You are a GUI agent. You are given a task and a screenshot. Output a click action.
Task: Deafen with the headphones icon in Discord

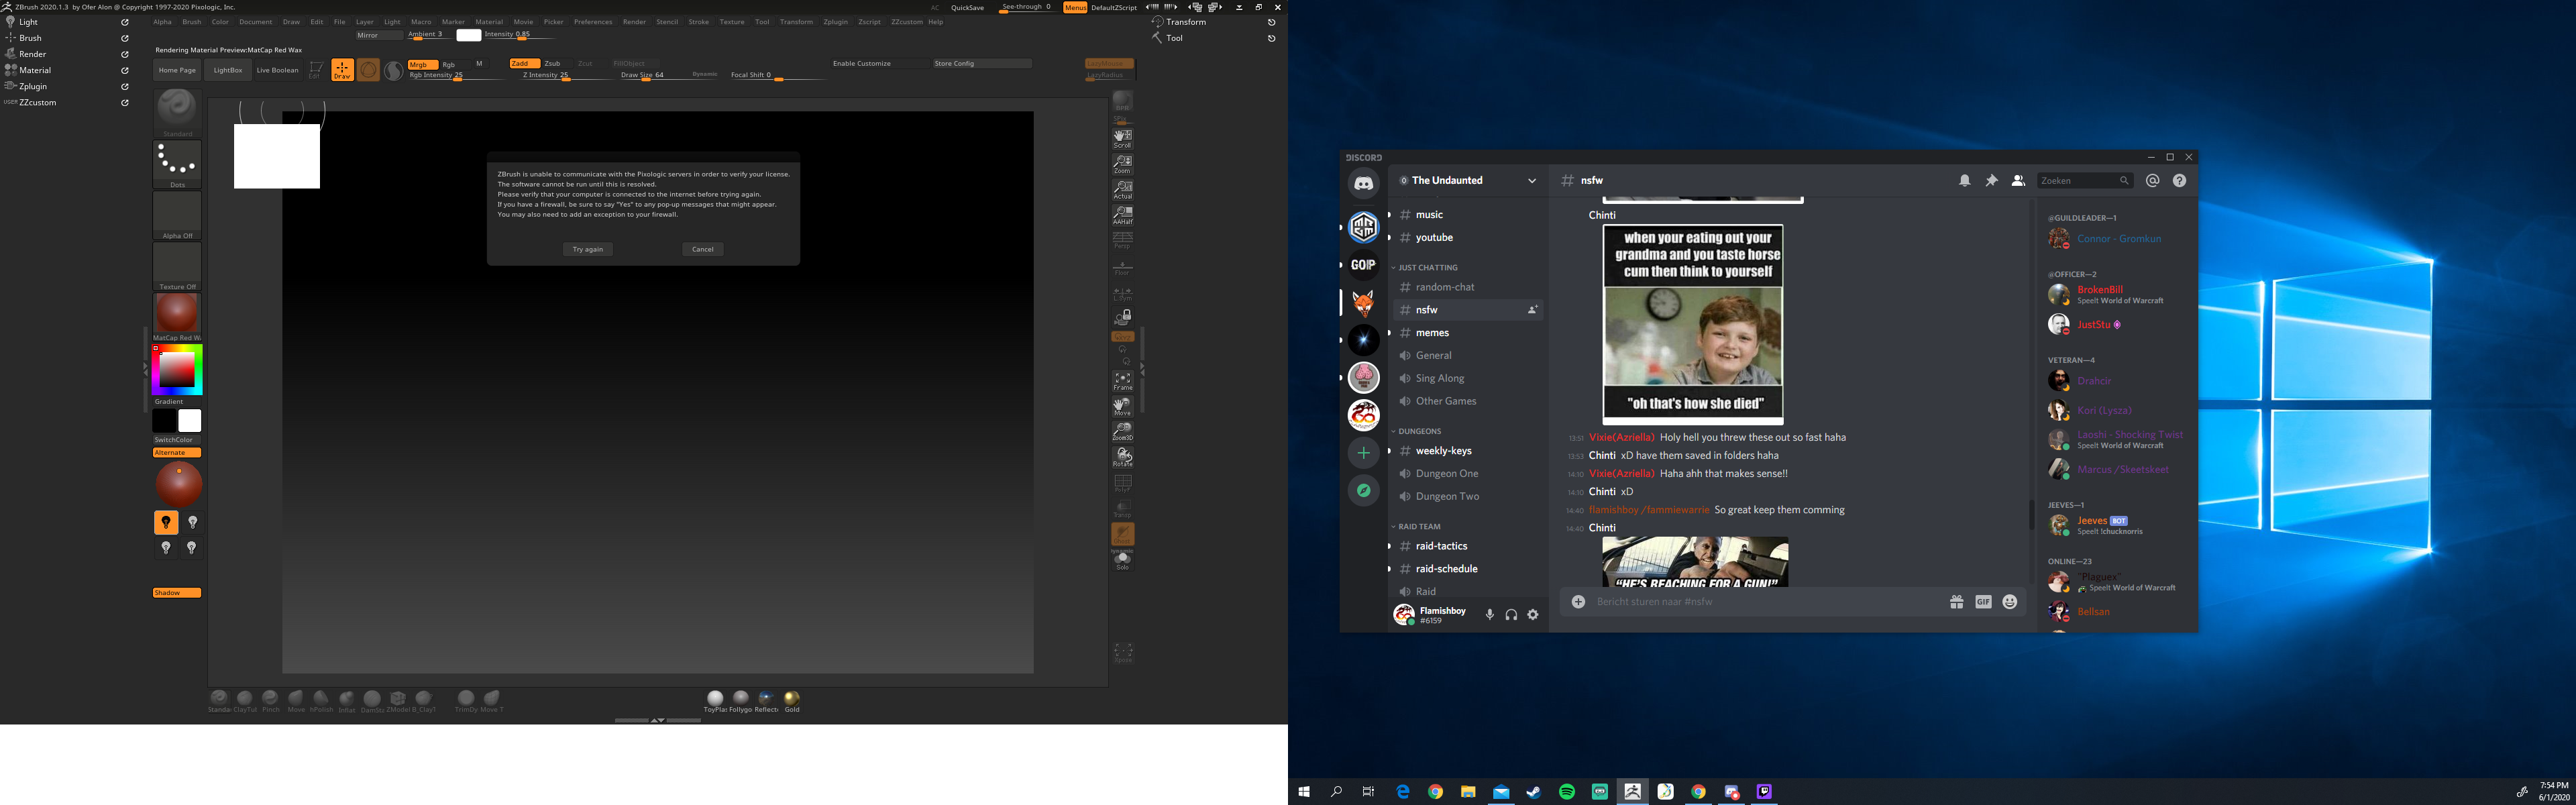(x=1511, y=615)
